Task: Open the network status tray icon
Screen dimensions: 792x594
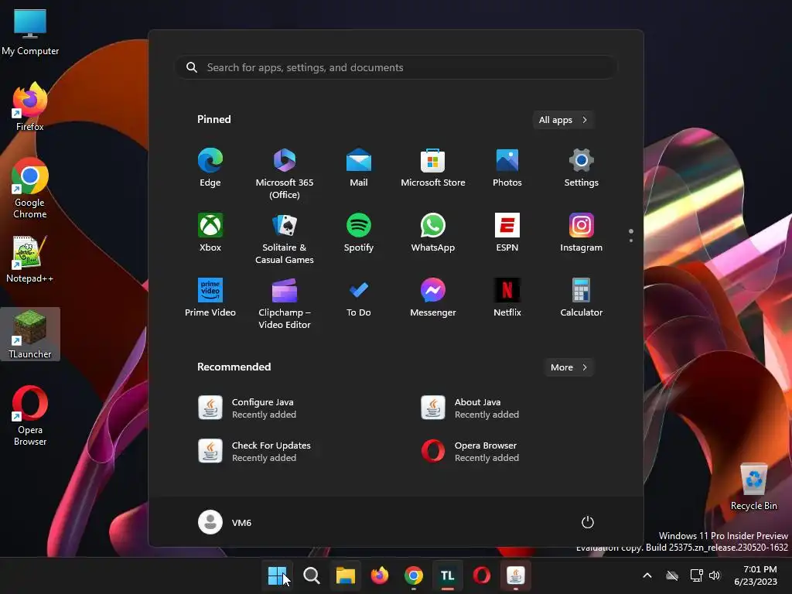Action: (x=697, y=575)
